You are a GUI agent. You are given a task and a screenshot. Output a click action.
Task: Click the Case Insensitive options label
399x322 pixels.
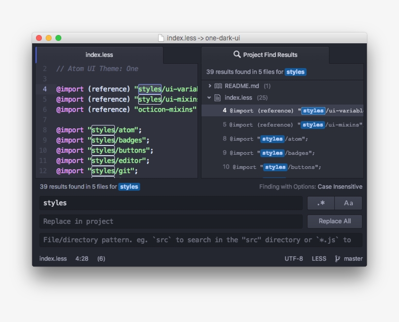340,187
